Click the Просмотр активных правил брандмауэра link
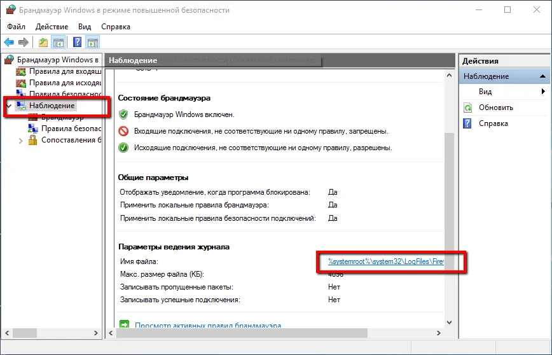This screenshot has width=552, height=355. coord(208,325)
